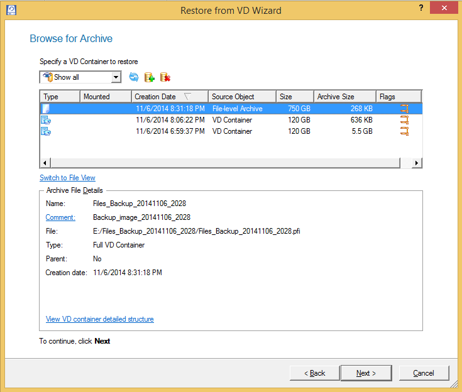Image resolution: width=462 pixels, height=392 pixels.
Task: Click the archive name Files_Backup_20141106_2028
Action: (x=140, y=204)
